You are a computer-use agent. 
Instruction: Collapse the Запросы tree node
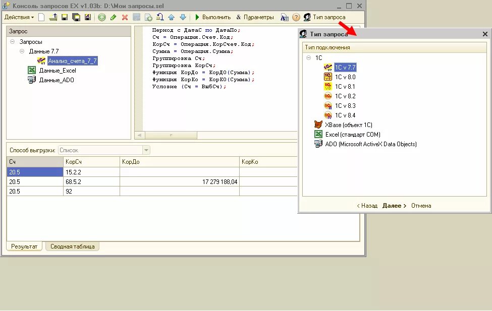pyautogui.click(x=12, y=42)
